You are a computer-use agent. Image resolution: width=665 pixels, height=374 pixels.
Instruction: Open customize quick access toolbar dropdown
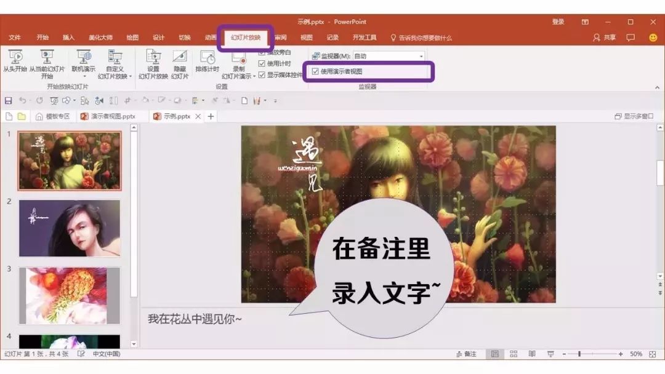[x=275, y=101]
